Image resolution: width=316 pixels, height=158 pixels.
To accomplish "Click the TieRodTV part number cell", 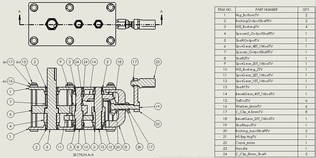I will pyautogui.click(x=267, y=101).
